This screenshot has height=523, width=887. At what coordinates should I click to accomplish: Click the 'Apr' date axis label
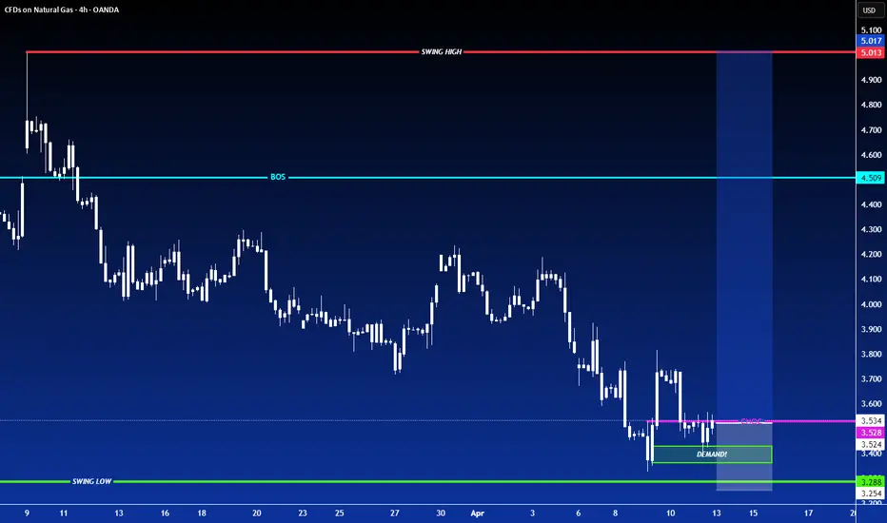coord(478,513)
